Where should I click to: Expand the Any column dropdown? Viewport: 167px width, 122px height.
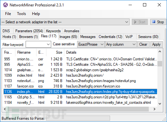121,44
